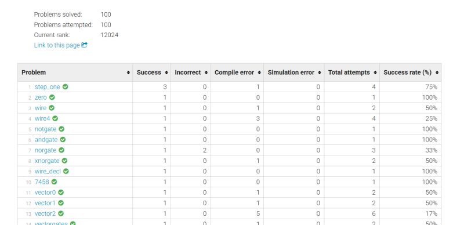Click green check icon beside 7458
464x225 pixels.
tap(54, 182)
